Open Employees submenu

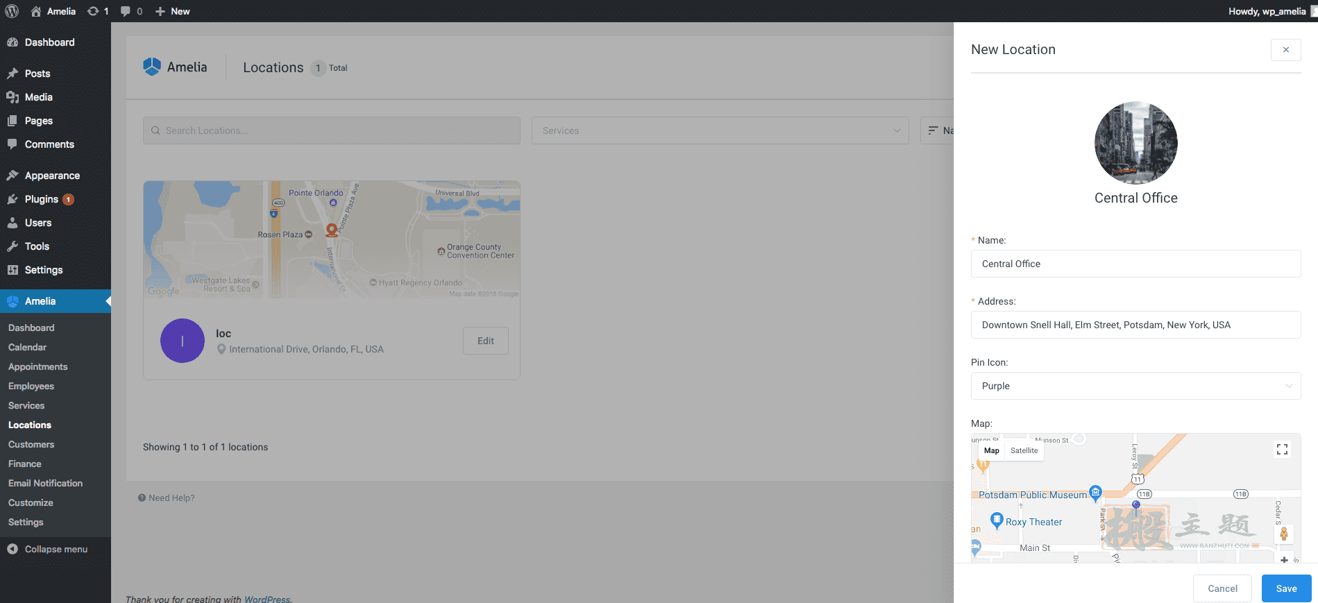coord(31,386)
